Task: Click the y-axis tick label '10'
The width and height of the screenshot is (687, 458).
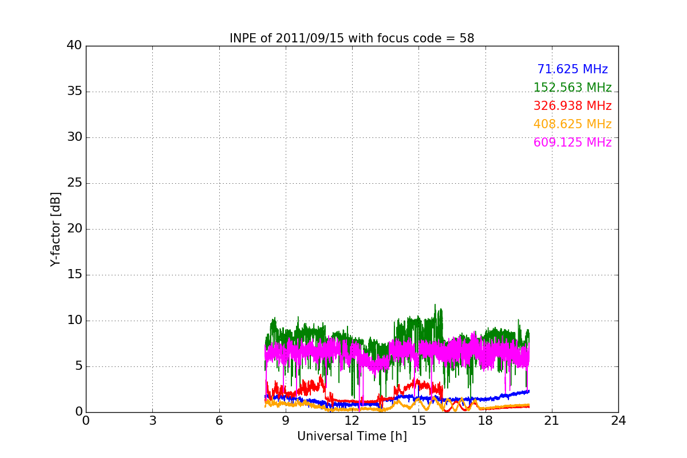Action: 74,321
